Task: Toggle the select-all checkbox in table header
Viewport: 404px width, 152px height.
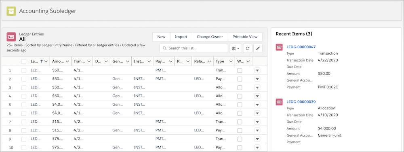Action: tap(24, 61)
